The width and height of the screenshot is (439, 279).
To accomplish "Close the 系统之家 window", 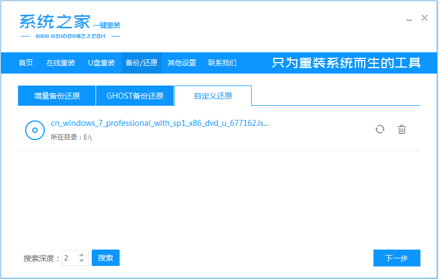I will [424, 18].
